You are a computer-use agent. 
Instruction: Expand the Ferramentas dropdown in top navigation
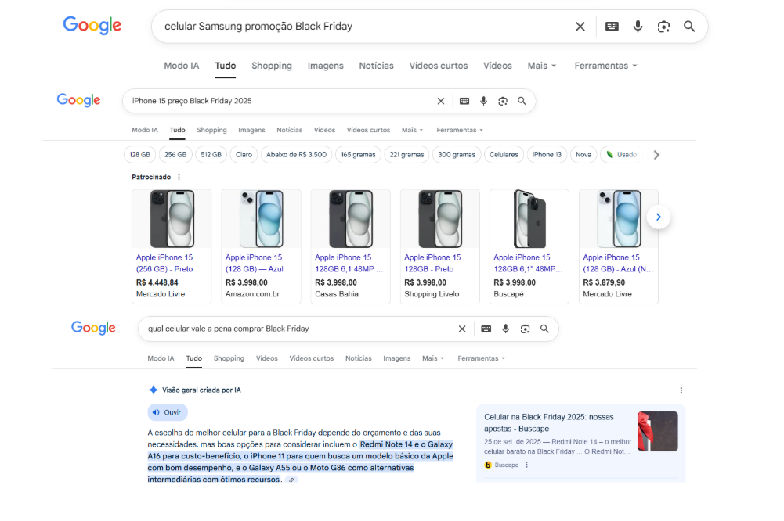(x=605, y=66)
